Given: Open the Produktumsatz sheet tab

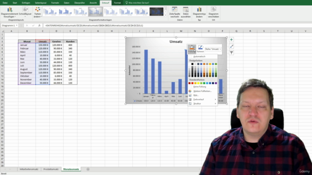Looking at the screenshot, I should click(51, 169).
